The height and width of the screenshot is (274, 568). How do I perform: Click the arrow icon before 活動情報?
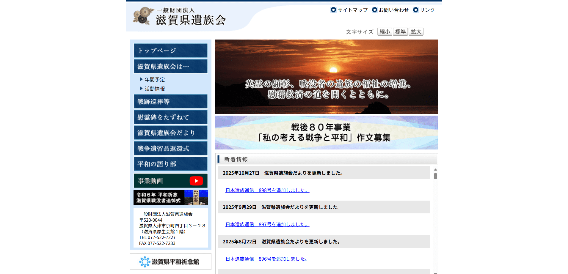point(141,88)
